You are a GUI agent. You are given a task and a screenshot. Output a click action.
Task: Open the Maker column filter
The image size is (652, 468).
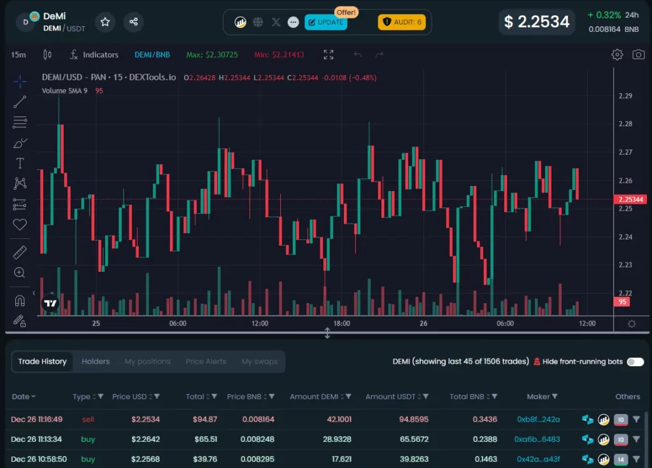tap(555, 397)
